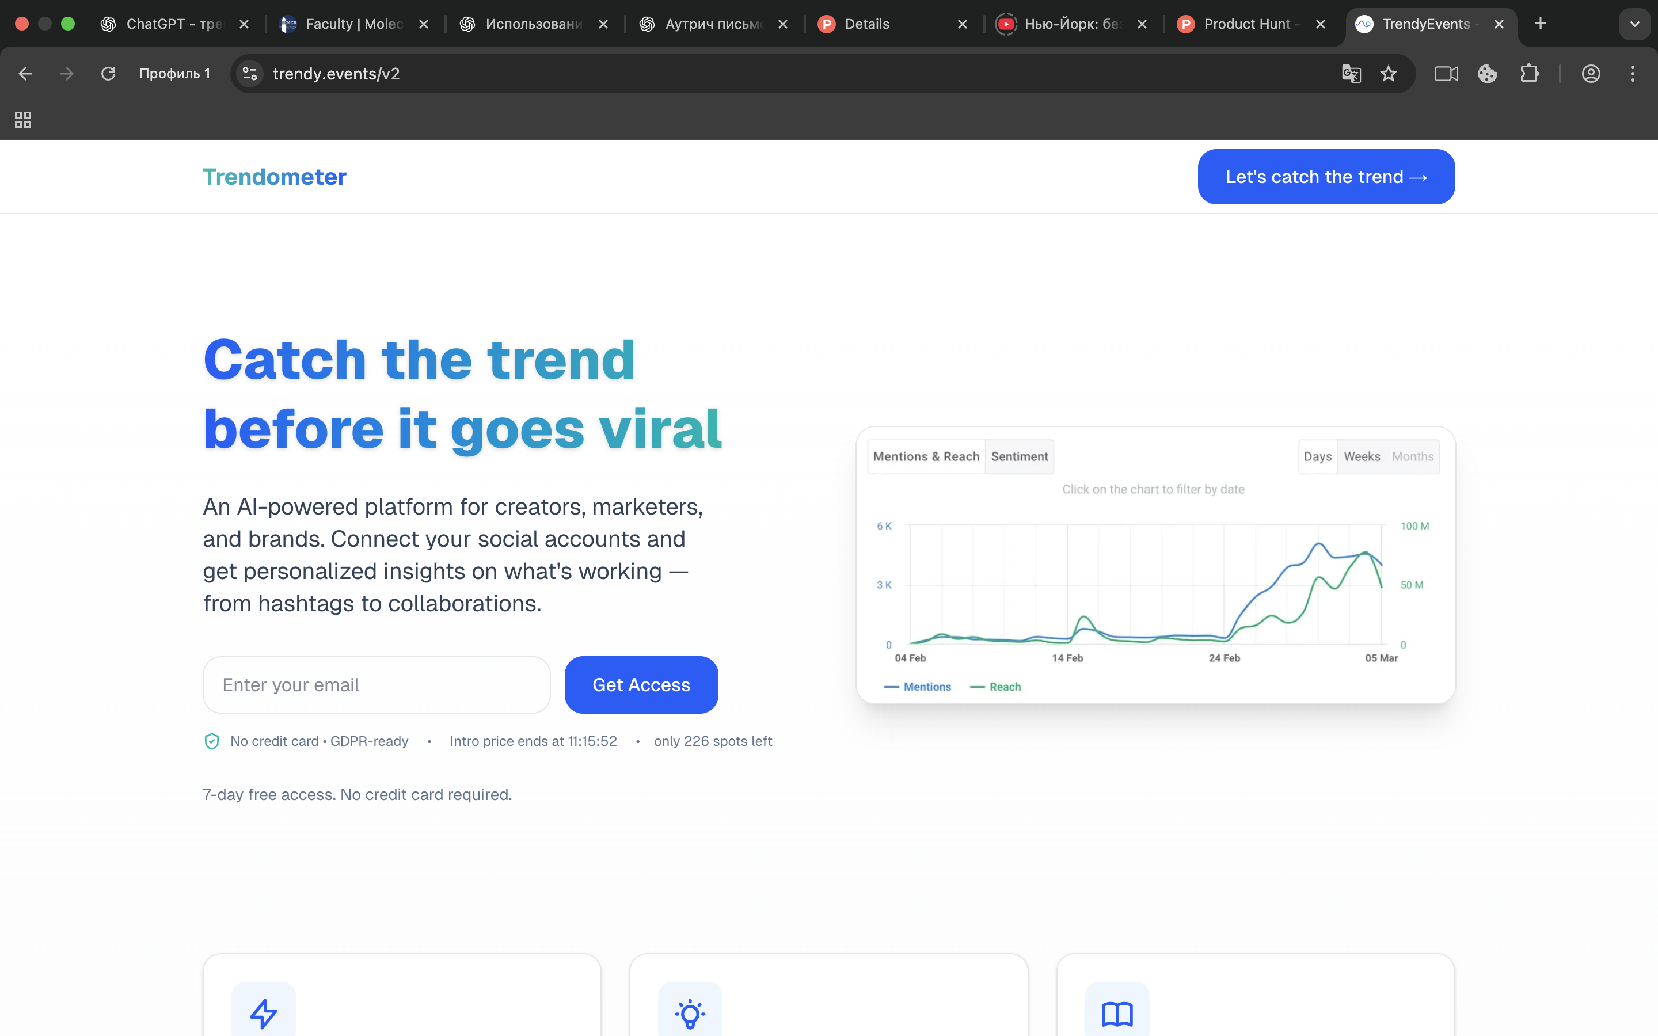Bookmark this page with the star icon
Viewport: 1658px width, 1036px height.
[1388, 74]
